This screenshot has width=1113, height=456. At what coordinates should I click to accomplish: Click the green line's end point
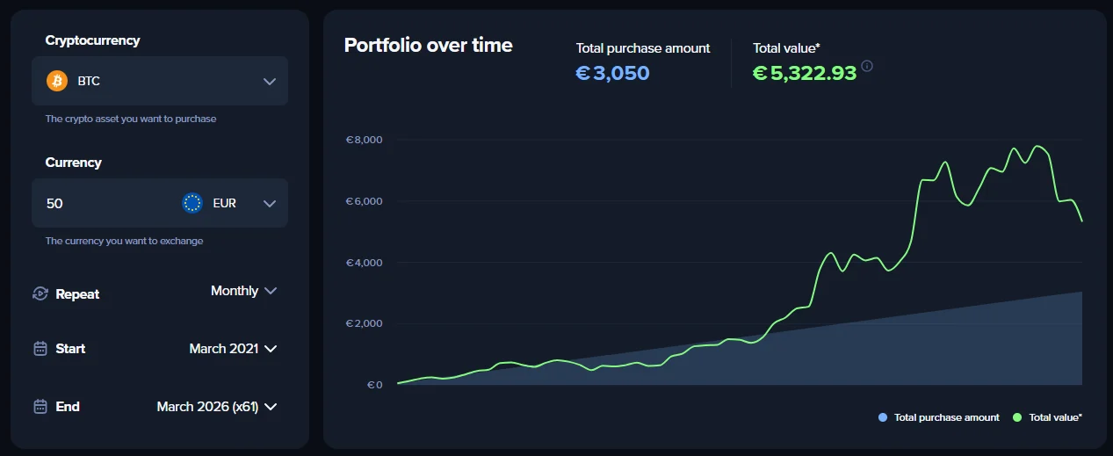pos(1081,221)
